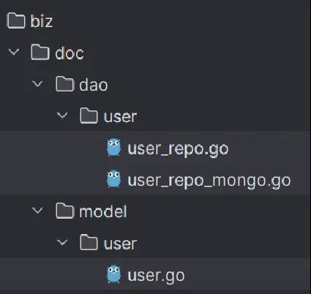Viewport: 311px width, 294px height.
Task: Collapse the chevron for user under dao
Action: pyautogui.click(x=62, y=115)
